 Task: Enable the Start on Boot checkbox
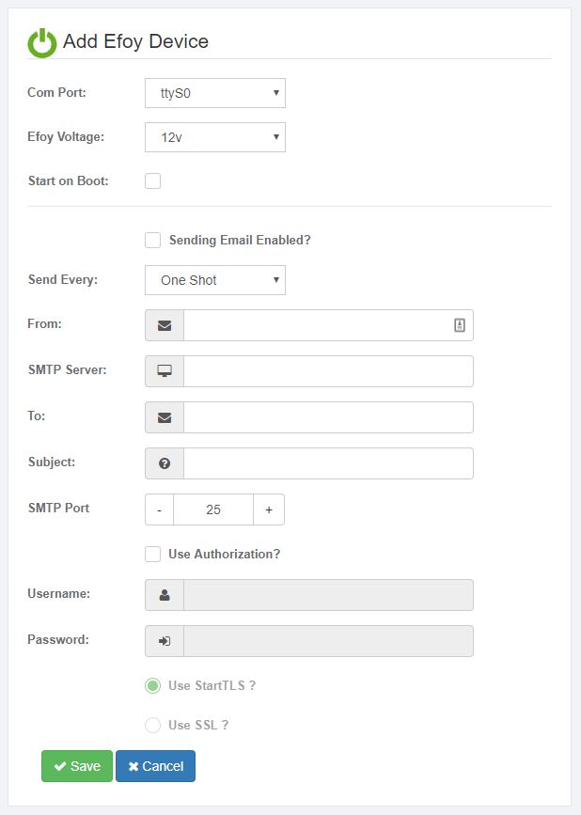click(150, 180)
